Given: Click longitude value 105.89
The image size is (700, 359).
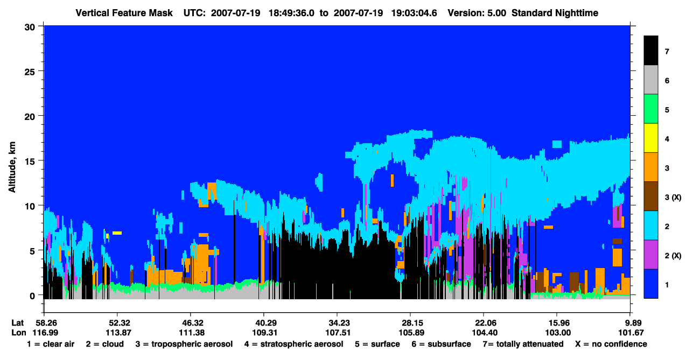Looking at the screenshot, I should pos(410,333).
